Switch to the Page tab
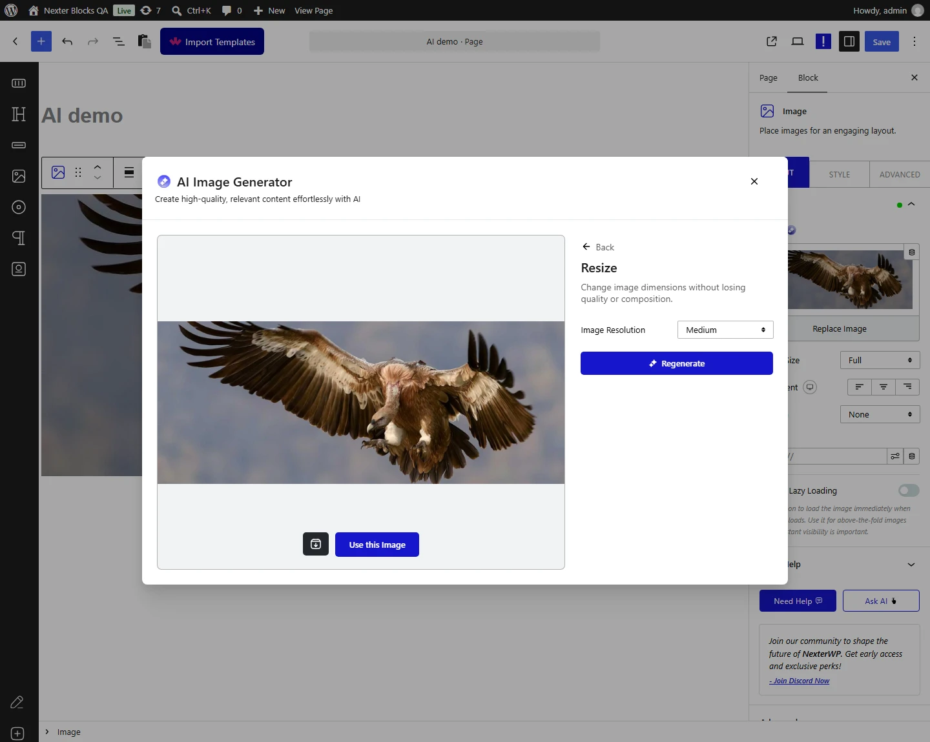The width and height of the screenshot is (930, 742). pos(769,77)
